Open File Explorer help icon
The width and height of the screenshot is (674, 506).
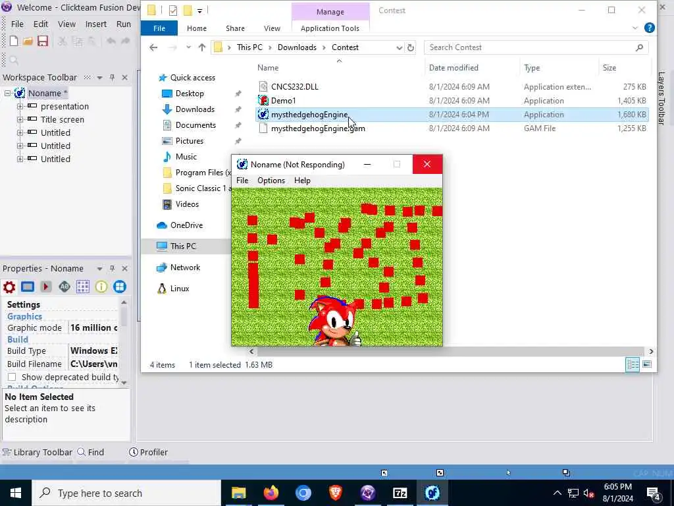[x=650, y=28]
